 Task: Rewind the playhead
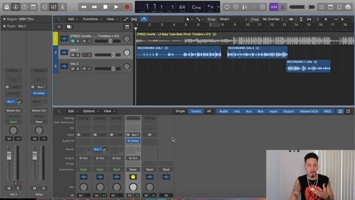84,7
